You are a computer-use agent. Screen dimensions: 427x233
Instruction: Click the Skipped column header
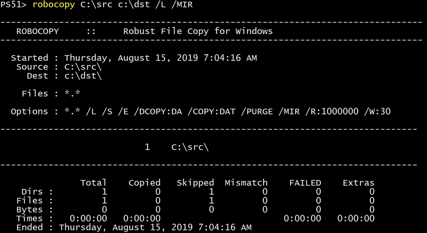click(195, 183)
